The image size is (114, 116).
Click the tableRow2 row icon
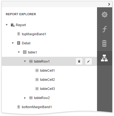click(31, 98)
